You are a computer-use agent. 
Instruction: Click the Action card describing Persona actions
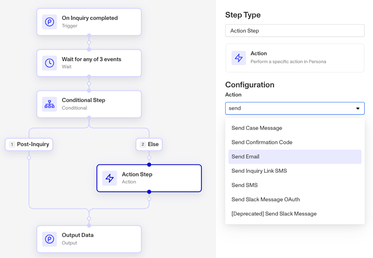tap(295, 58)
